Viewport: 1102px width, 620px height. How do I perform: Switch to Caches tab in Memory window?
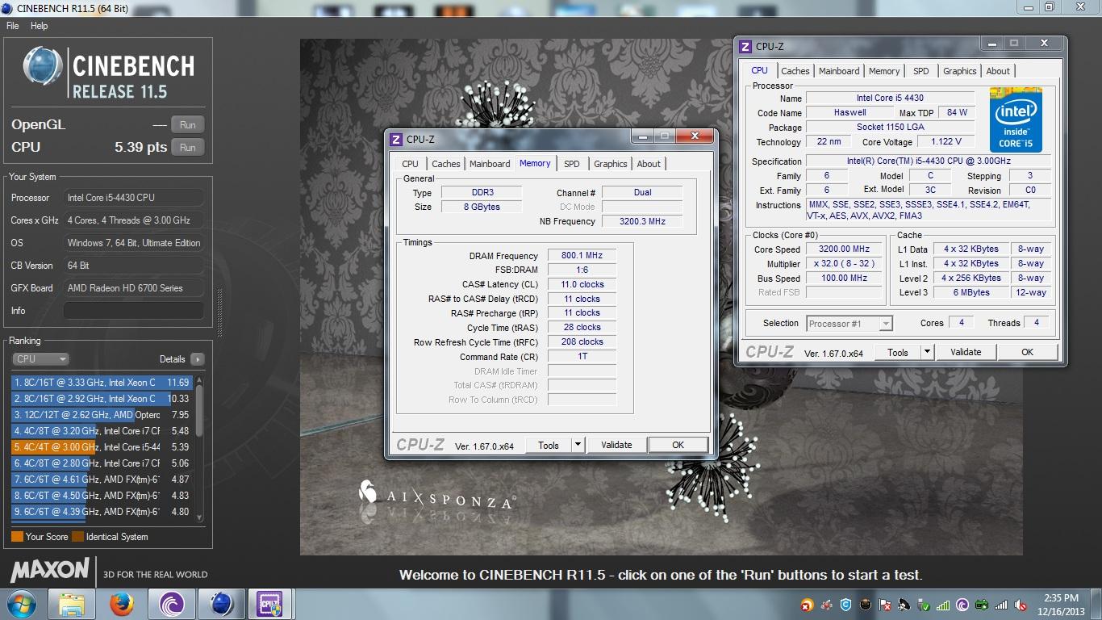click(445, 164)
